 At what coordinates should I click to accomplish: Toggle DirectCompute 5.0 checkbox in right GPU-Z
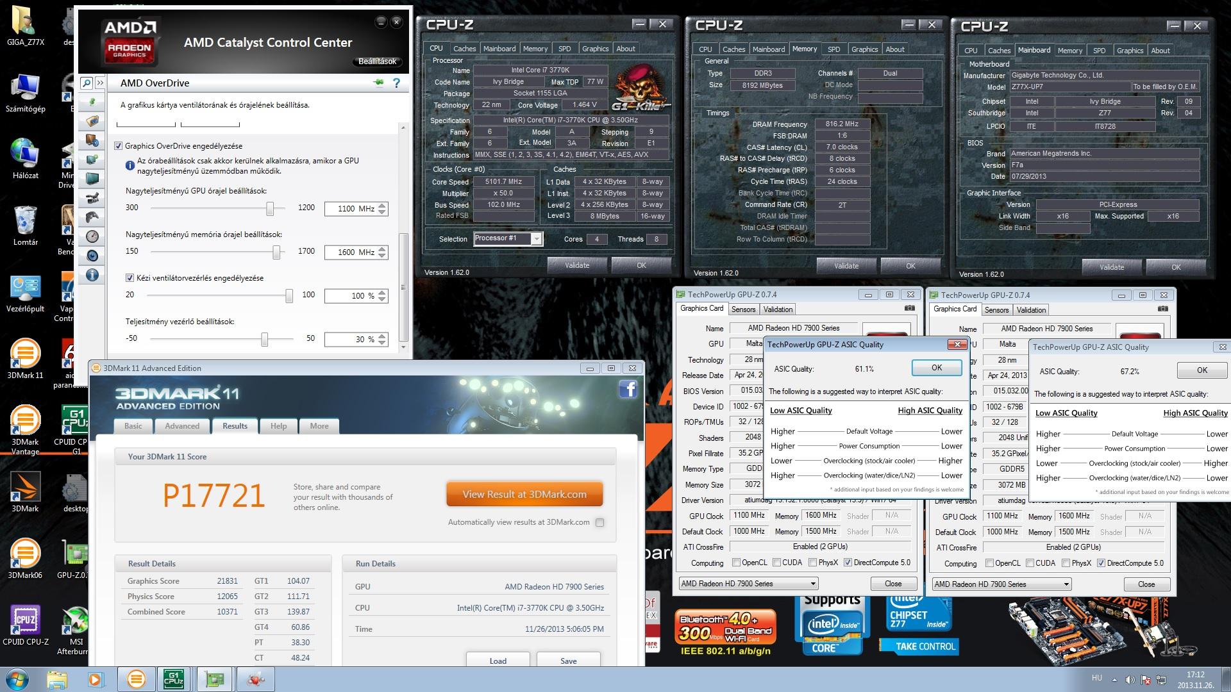(x=1101, y=563)
